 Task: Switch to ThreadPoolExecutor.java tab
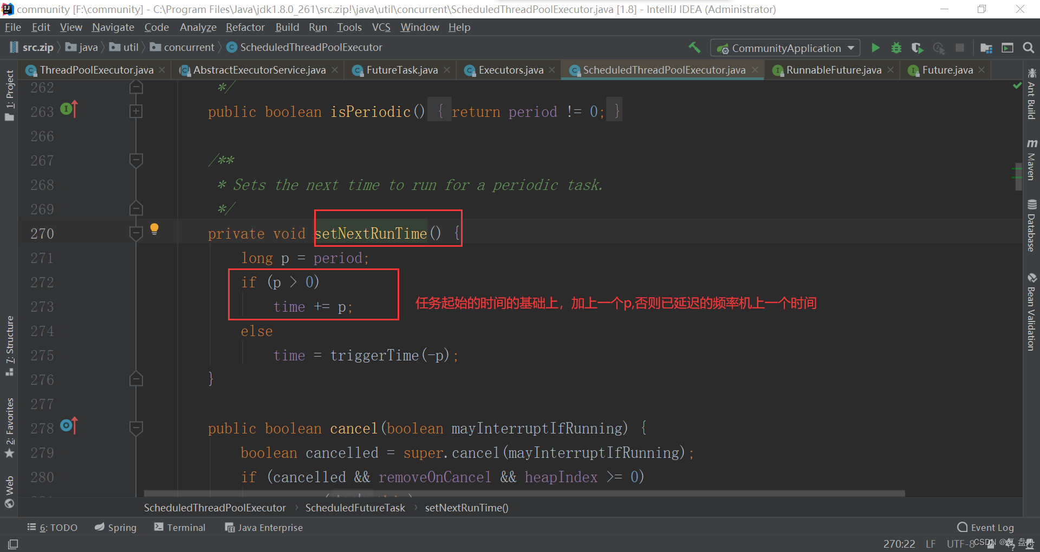(x=96, y=70)
